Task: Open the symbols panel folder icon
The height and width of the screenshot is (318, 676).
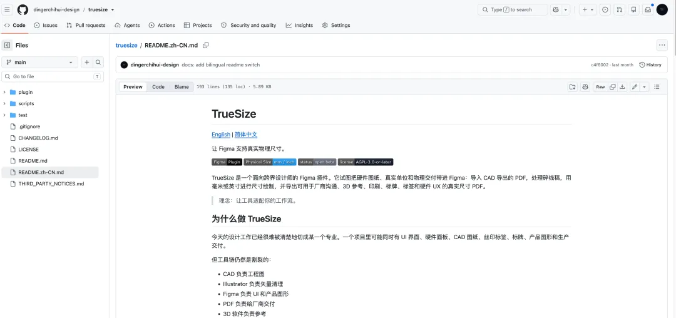Action: (572, 86)
